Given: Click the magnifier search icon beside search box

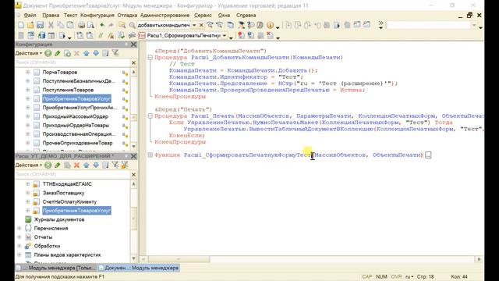Looking at the screenshot, I should click(x=132, y=25).
